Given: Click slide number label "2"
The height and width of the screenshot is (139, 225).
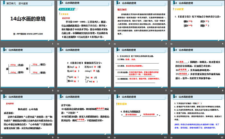Looking at the screenshot, I should click(109, 44).
